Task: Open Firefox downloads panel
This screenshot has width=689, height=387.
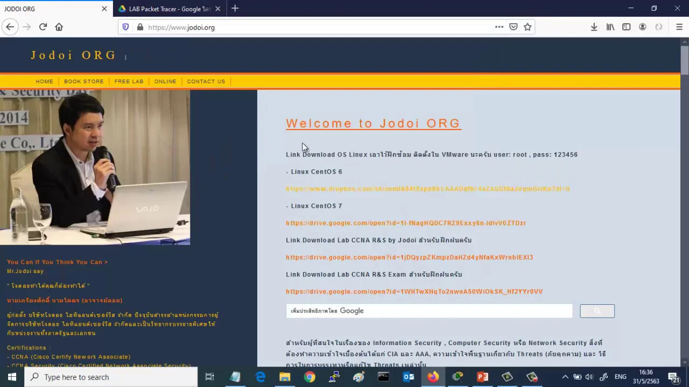Action: tap(594, 27)
